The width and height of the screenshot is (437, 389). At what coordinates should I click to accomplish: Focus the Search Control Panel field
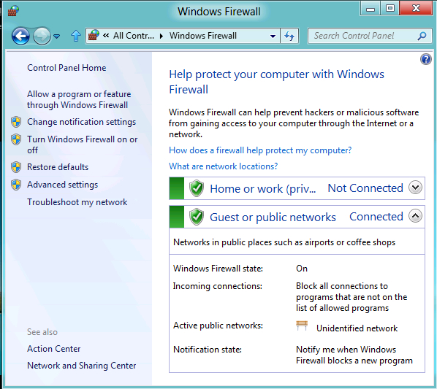tap(370, 36)
